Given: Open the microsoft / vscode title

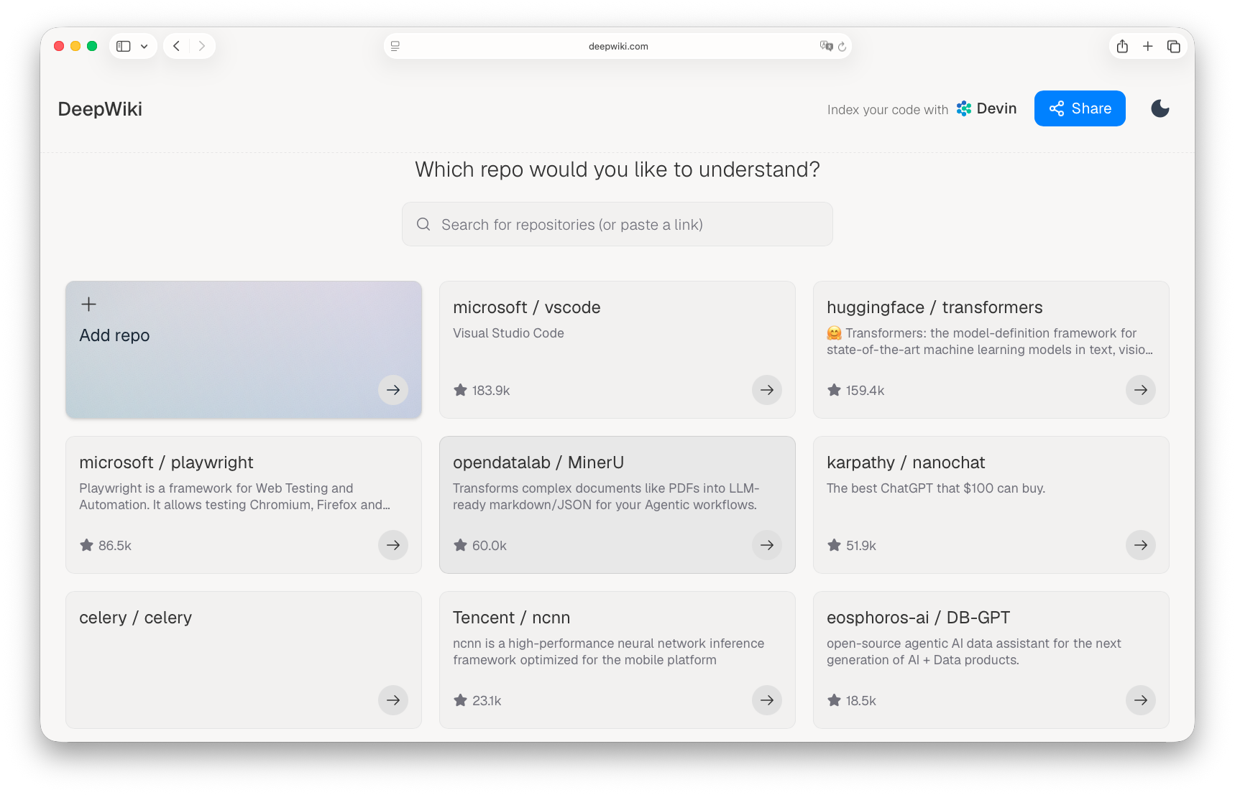Looking at the screenshot, I should pyautogui.click(x=526, y=307).
